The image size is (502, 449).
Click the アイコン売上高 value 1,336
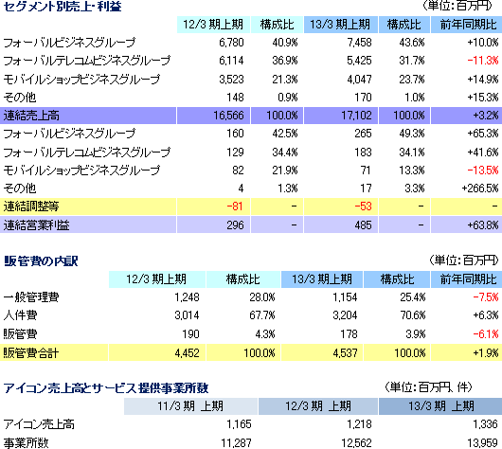pyautogui.click(x=485, y=424)
